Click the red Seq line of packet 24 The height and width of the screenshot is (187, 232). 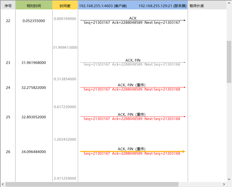[x=132, y=89]
